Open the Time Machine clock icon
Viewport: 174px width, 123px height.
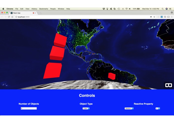(x=119, y=9)
